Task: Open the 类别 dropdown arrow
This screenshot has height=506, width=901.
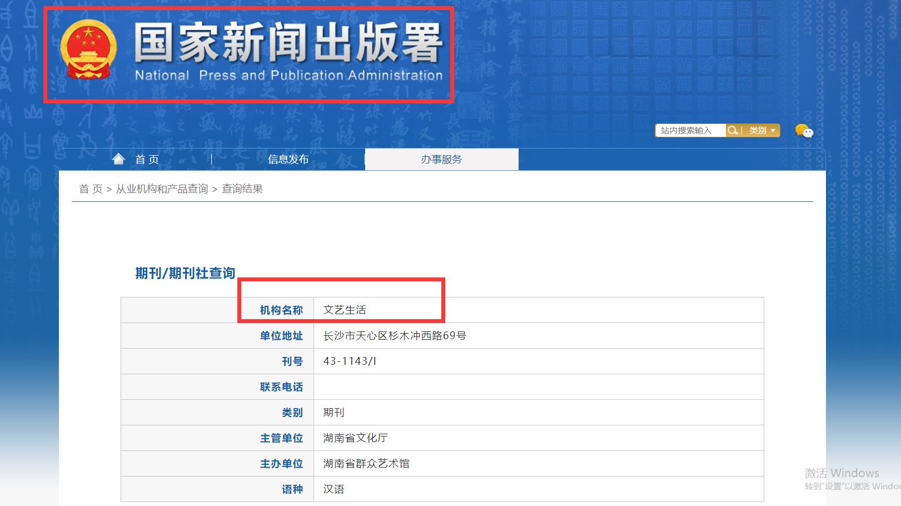Action: click(x=773, y=130)
